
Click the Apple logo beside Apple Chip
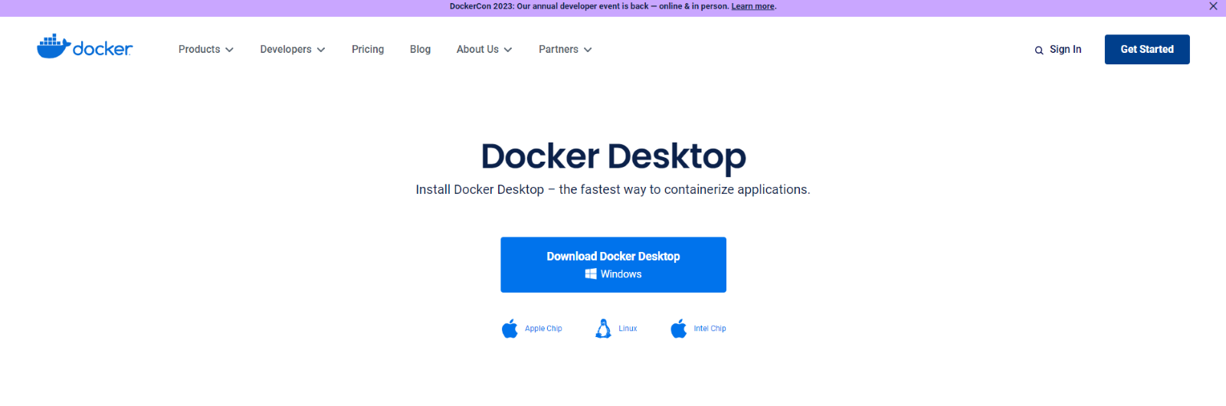(x=510, y=329)
